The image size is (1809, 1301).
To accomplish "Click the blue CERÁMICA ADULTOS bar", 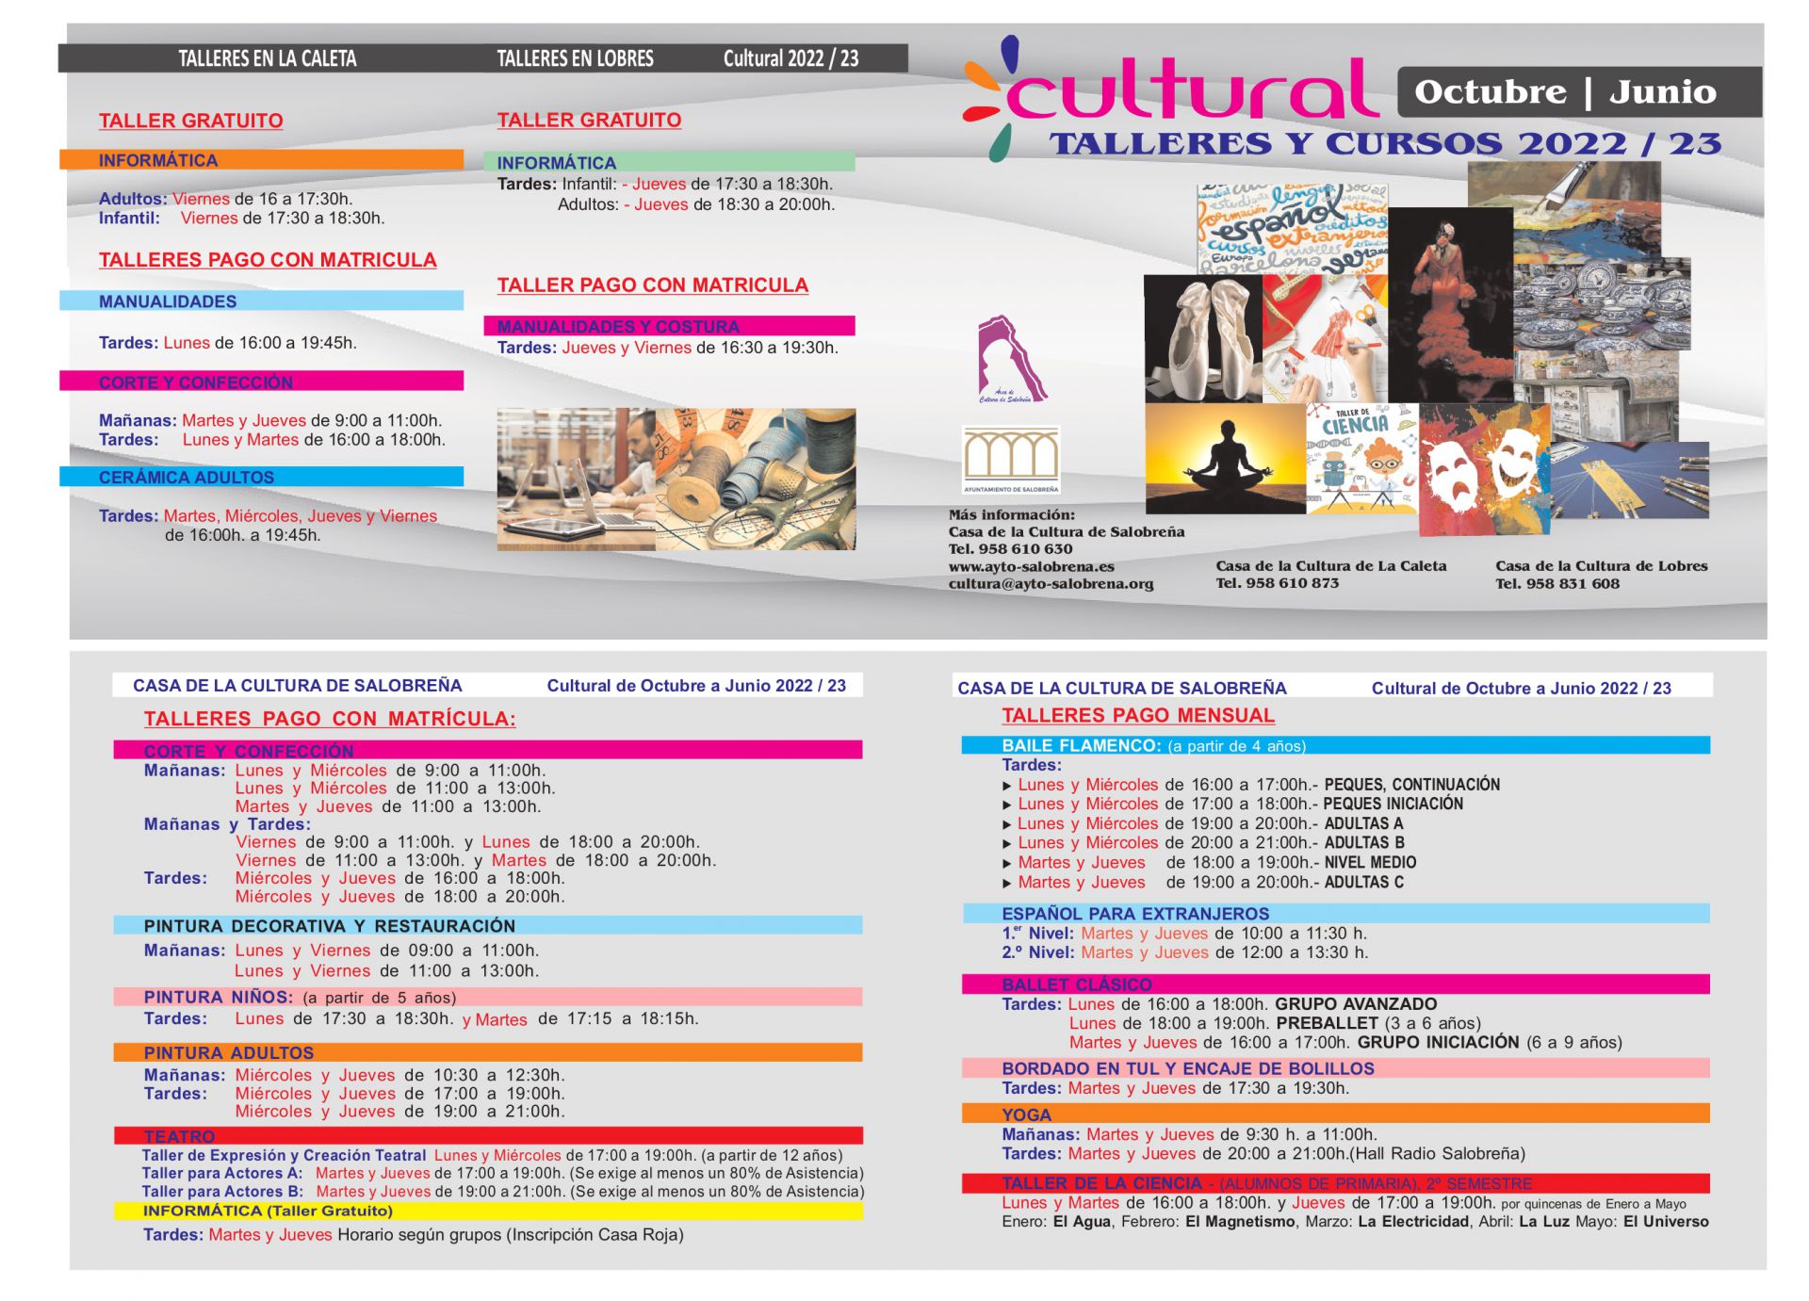I will click(x=262, y=477).
